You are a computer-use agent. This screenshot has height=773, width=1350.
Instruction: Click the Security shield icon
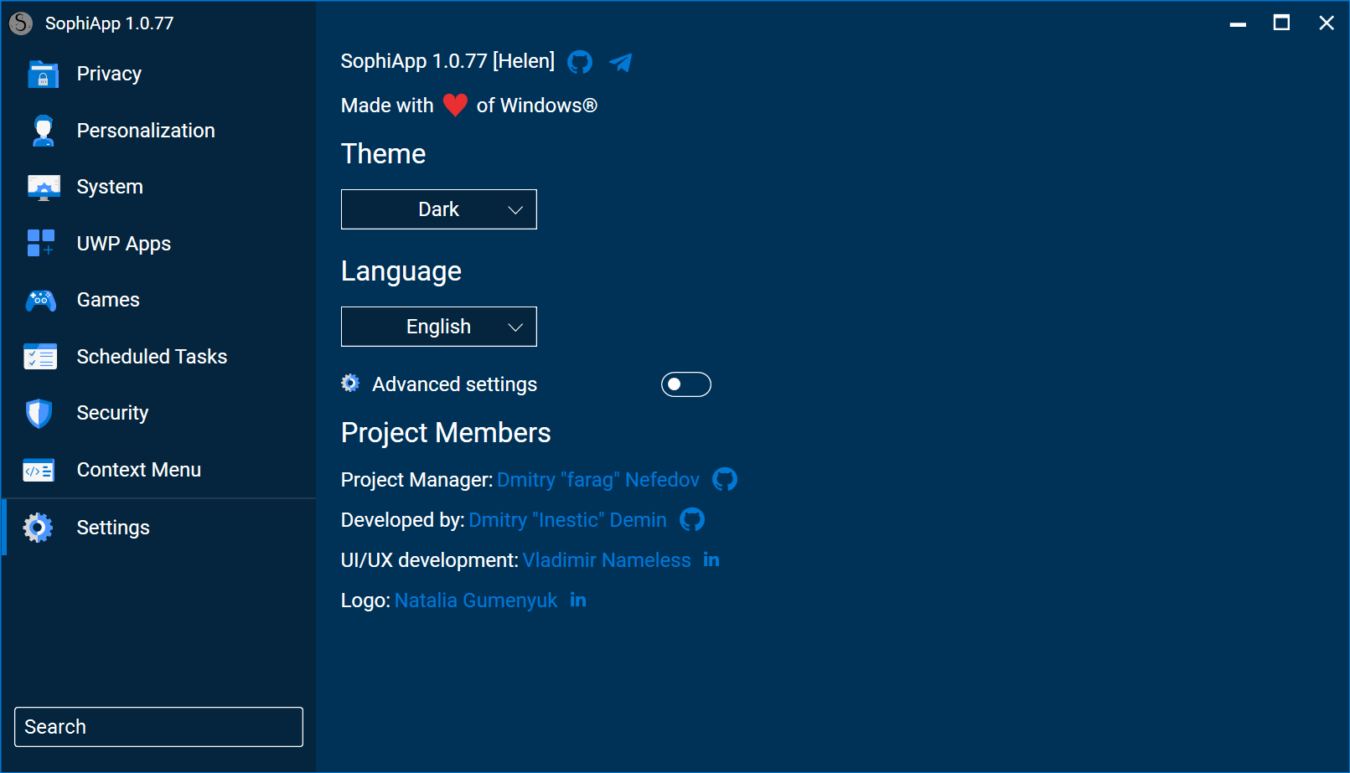click(x=39, y=413)
